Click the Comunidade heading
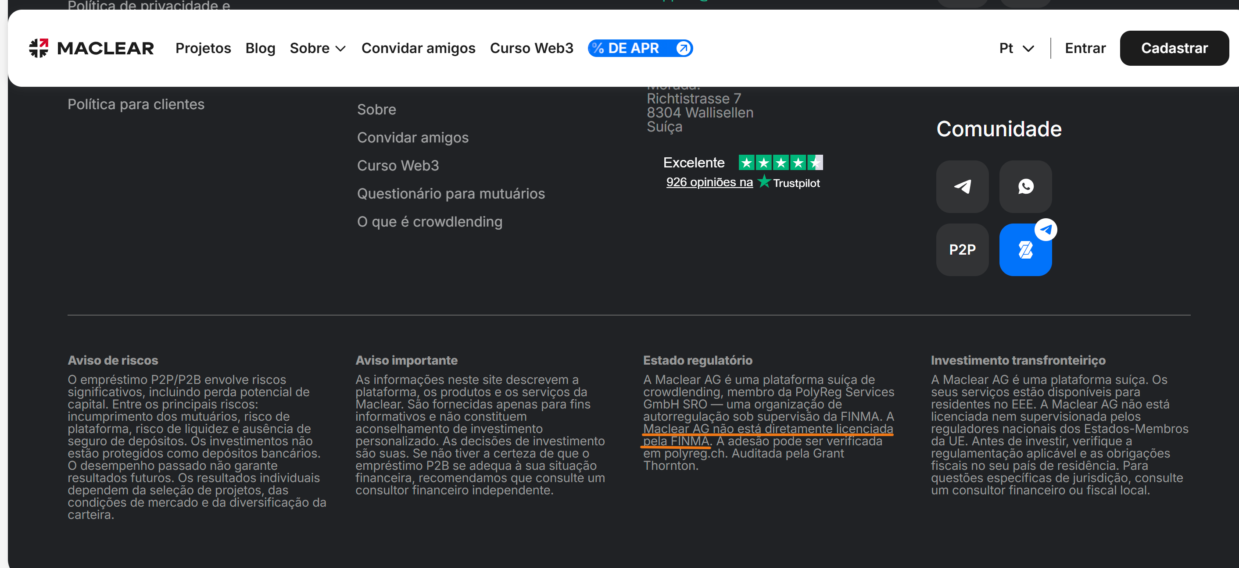This screenshot has width=1239, height=568. click(999, 129)
